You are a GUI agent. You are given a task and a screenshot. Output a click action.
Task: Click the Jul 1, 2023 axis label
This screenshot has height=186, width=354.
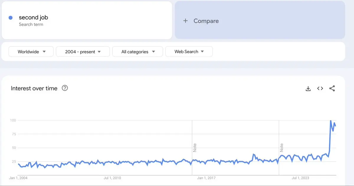coord(300,178)
